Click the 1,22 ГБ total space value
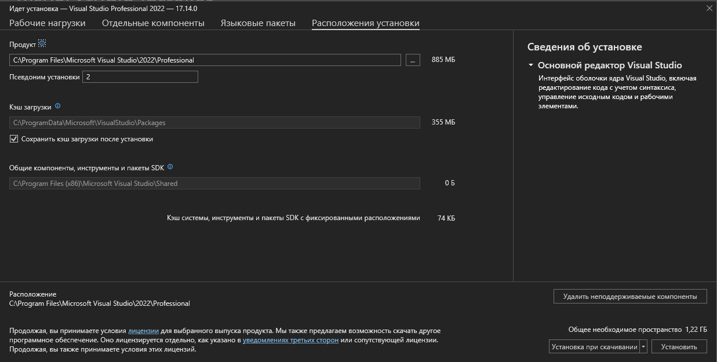717x362 pixels. tap(696, 330)
